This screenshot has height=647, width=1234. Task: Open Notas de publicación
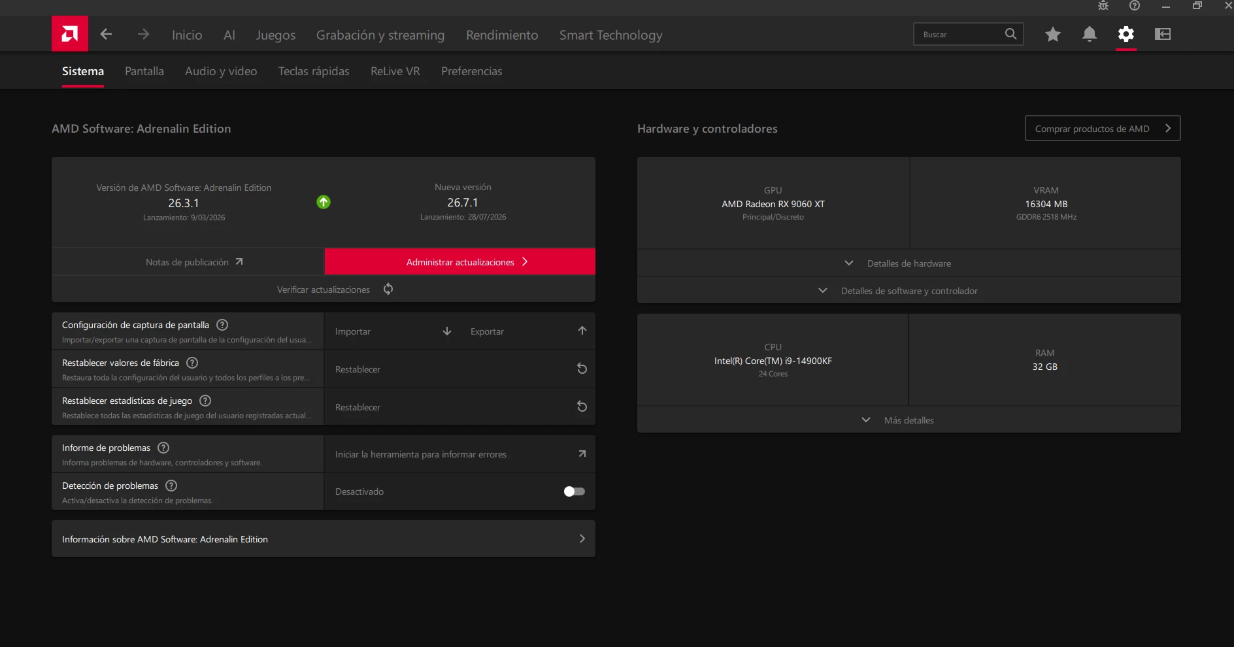tap(188, 261)
